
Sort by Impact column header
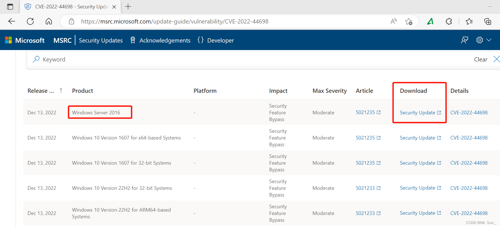pyautogui.click(x=278, y=91)
